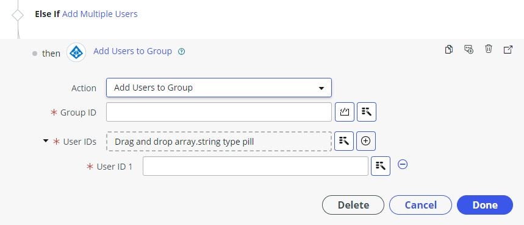Viewport: 524px width, 225px height.
Task: Remove User ID 1 with minus icon
Action: point(403,164)
